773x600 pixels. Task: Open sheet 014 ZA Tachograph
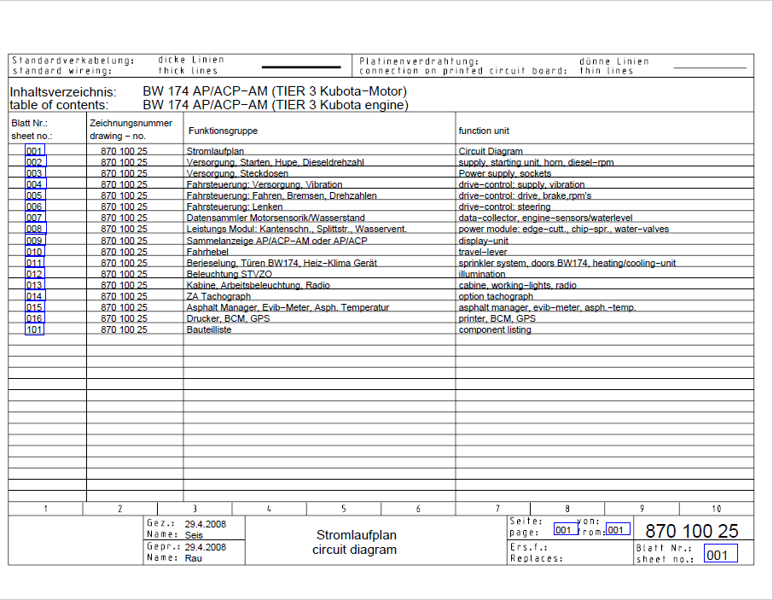[35, 296]
